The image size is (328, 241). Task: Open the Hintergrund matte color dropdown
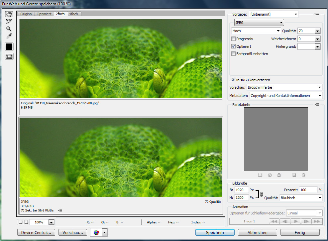pyautogui.click(x=318, y=46)
